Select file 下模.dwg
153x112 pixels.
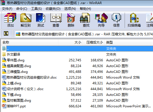14,95
